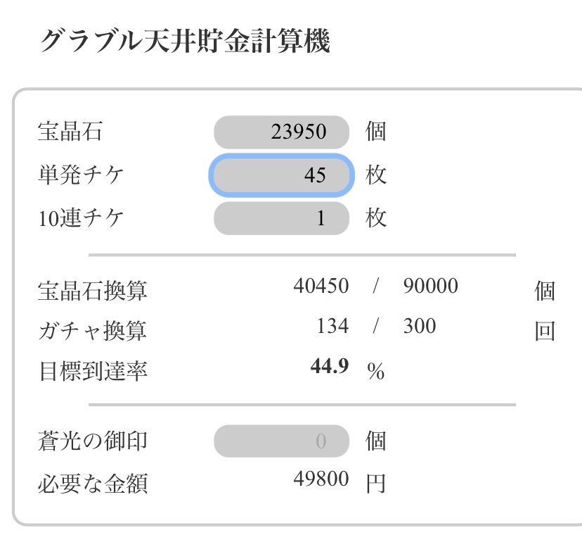
Task: Click the ガチャ換算 row label
Action: coord(93,329)
